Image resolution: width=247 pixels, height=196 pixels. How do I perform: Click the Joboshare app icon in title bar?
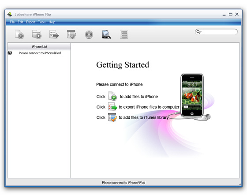point(10,15)
